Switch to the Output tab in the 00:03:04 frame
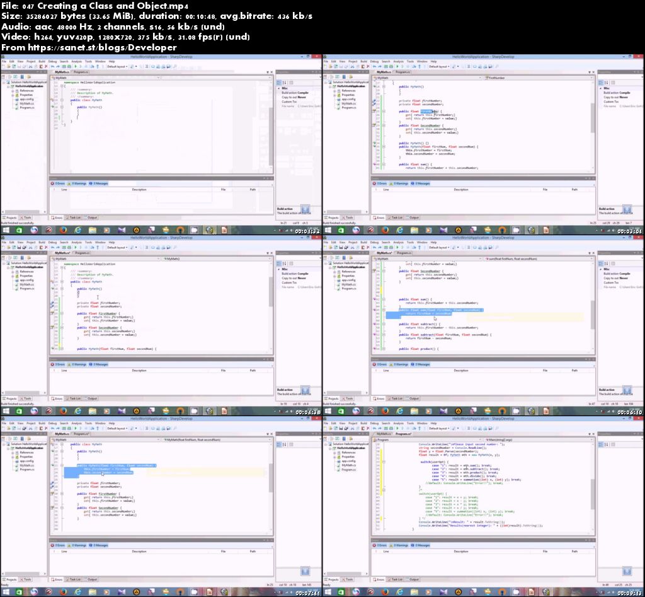Image resolution: width=645 pixels, height=597 pixels. coord(413,217)
